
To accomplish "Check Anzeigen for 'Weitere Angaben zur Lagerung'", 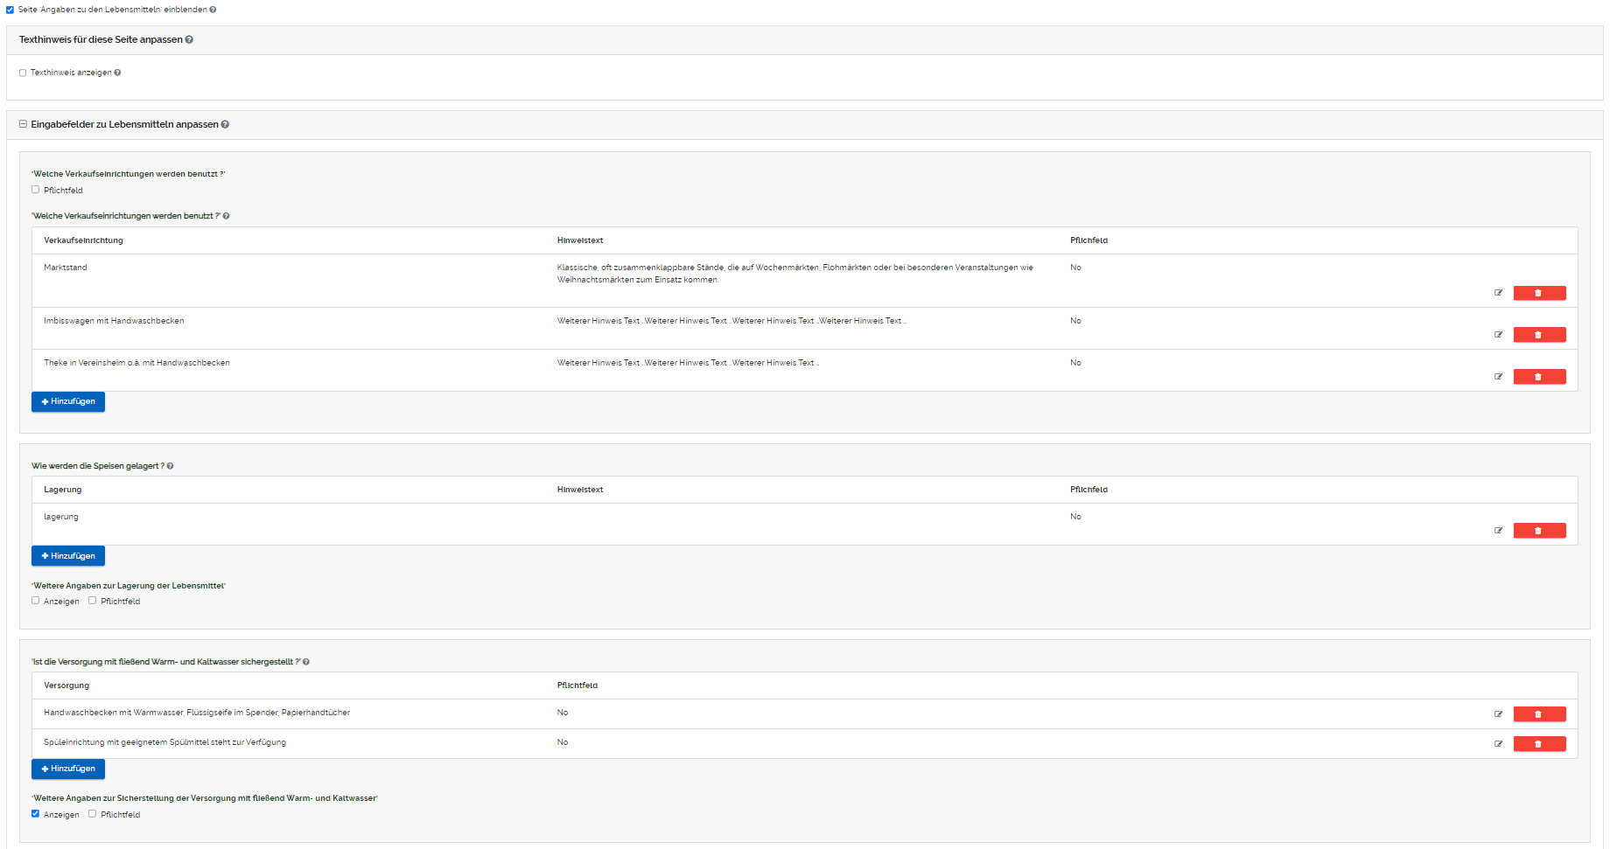I will (x=36, y=601).
